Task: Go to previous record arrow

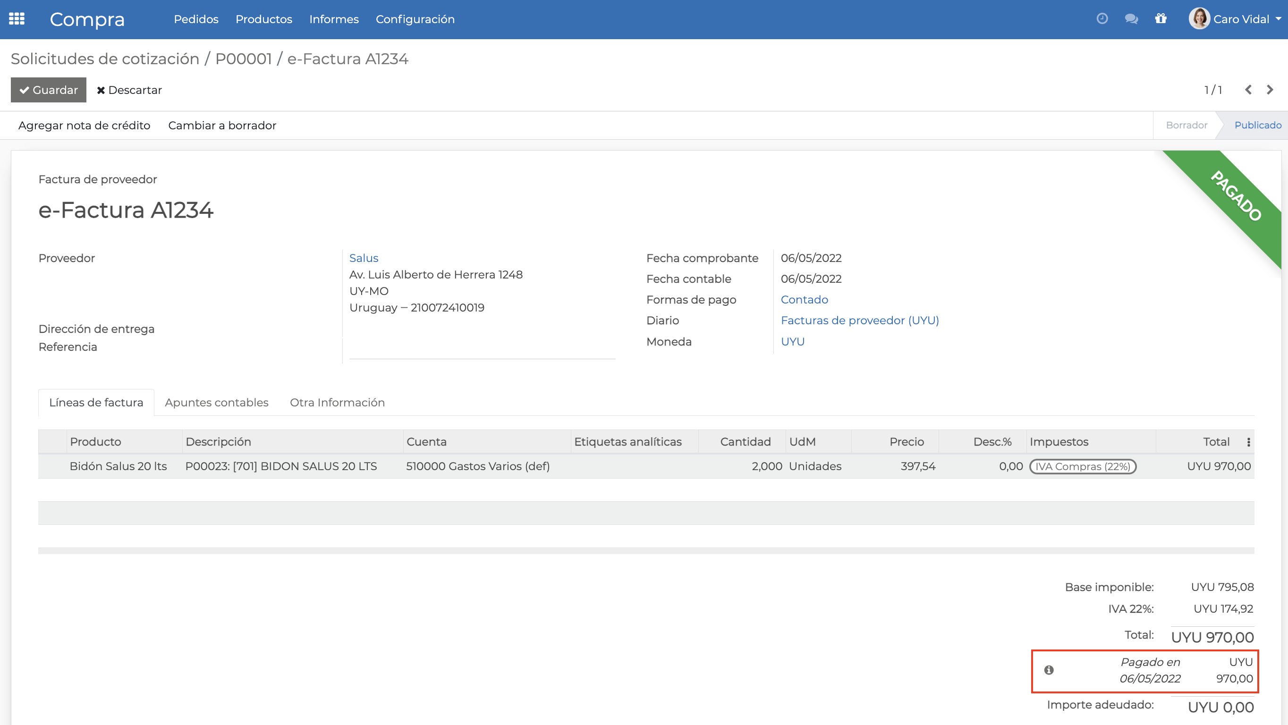Action: (x=1248, y=90)
